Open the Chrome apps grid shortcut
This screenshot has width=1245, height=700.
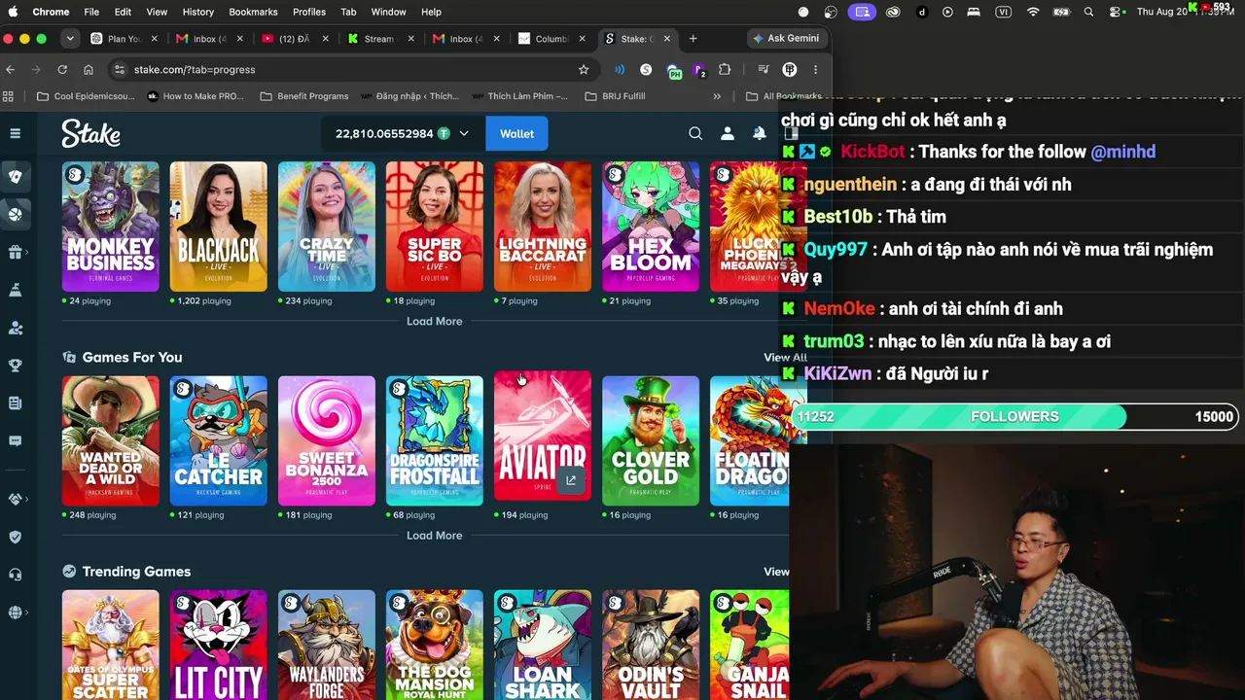9,96
